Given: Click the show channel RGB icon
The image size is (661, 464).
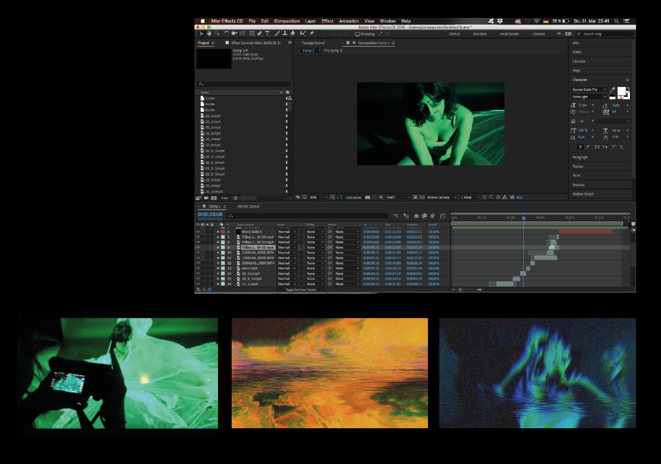Looking at the screenshot, I should [x=381, y=198].
